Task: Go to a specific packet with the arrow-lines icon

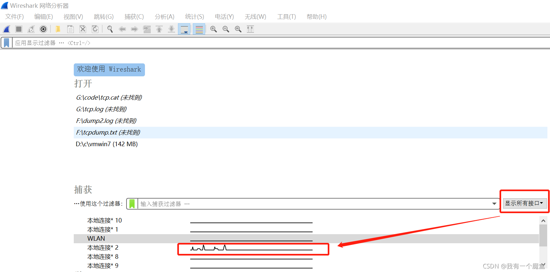Action: point(147,29)
